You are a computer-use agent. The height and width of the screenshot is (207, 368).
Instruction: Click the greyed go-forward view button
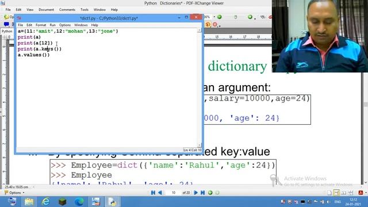217,193
